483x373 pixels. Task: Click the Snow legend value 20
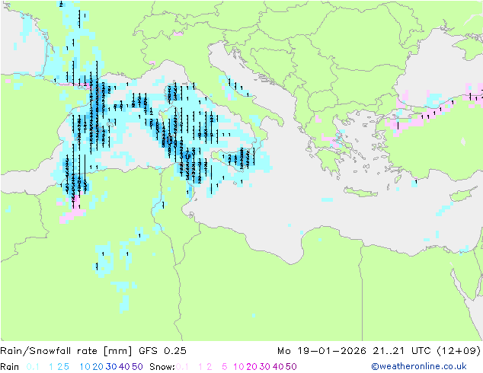click(x=251, y=367)
